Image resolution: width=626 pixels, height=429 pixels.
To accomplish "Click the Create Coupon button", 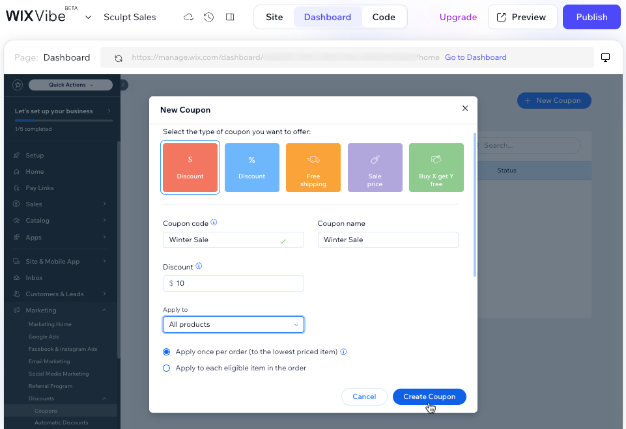I will click(x=429, y=396).
